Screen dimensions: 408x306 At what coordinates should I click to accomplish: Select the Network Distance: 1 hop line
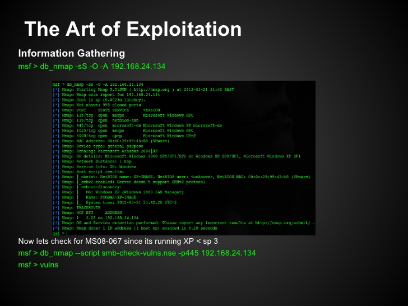95,161
